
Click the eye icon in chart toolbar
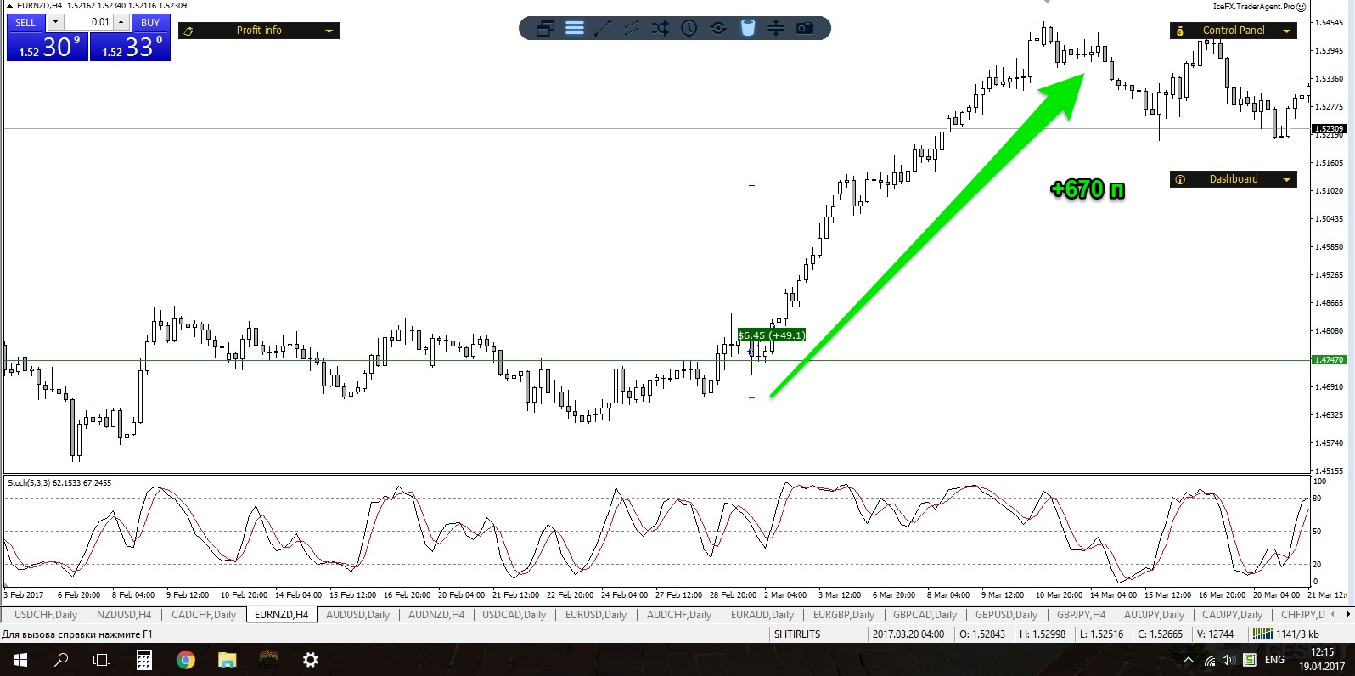pos(718,28)
